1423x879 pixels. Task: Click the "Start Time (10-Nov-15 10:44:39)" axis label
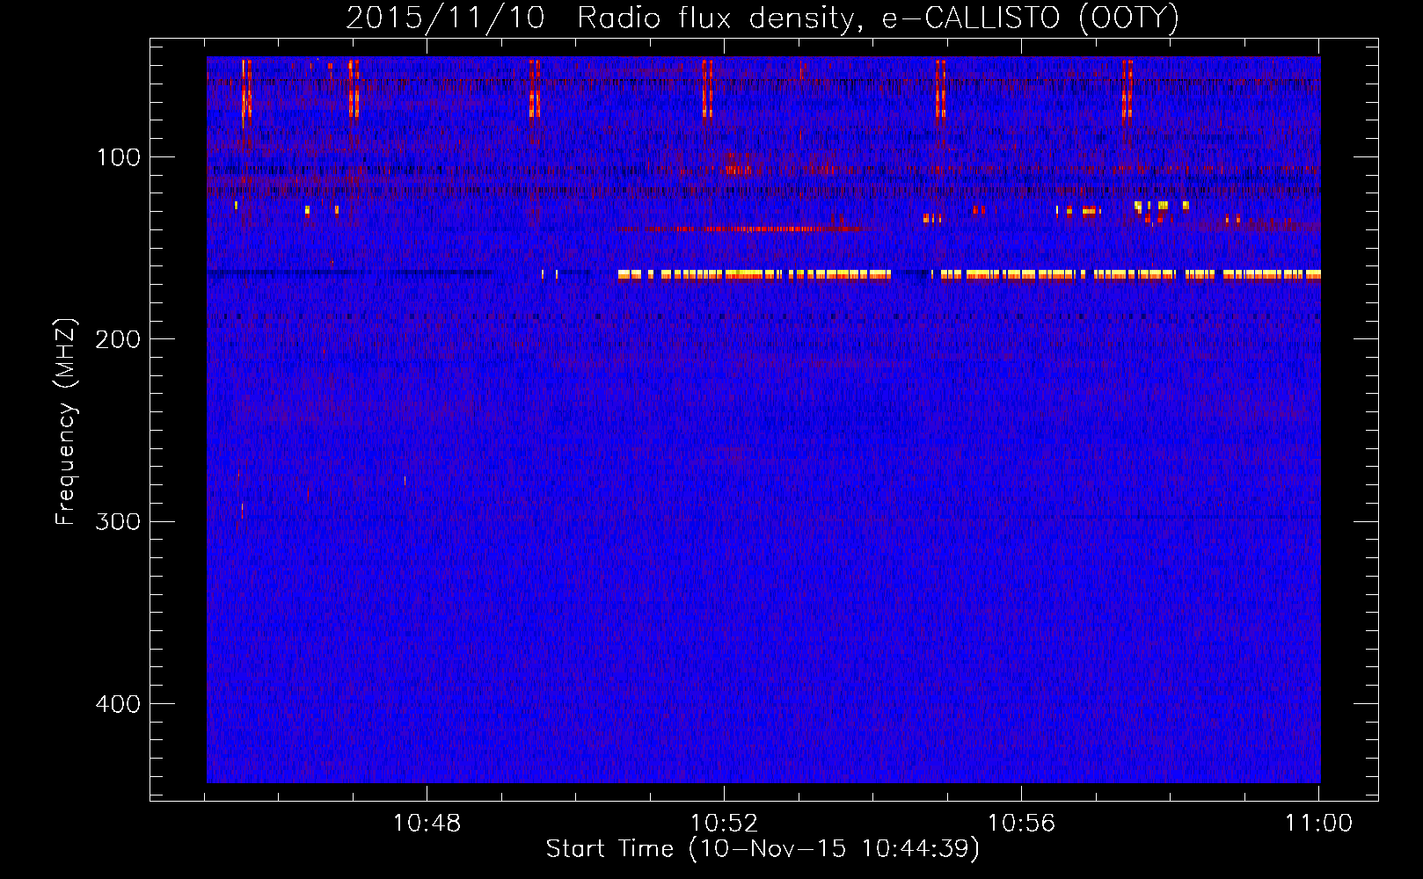pos(763,849)
